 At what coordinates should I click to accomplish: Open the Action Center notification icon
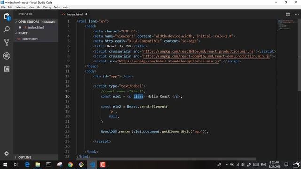coord(286,165)
